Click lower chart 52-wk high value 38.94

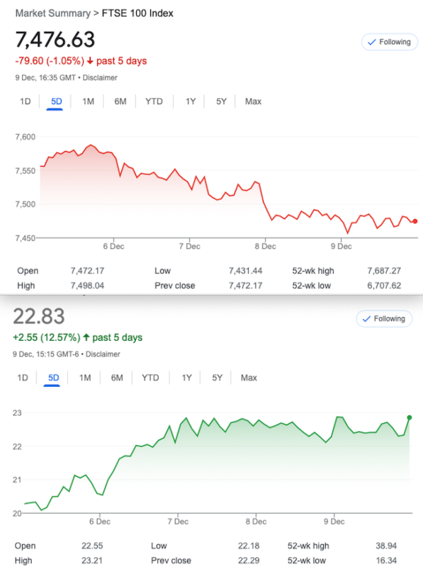[386, 546]
